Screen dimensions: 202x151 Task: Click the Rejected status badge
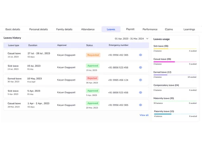[x=92, y=78]
